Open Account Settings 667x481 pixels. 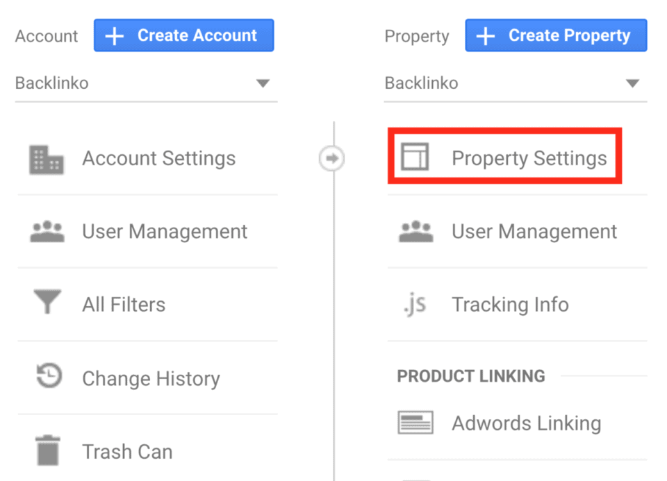click(x=158, y=158)
